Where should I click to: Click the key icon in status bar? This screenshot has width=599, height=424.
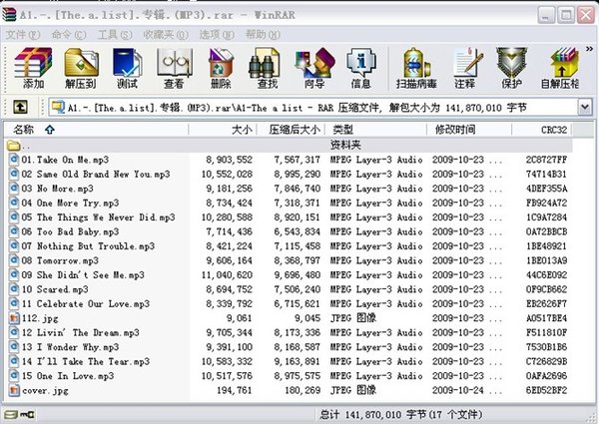tap(27, 414)
